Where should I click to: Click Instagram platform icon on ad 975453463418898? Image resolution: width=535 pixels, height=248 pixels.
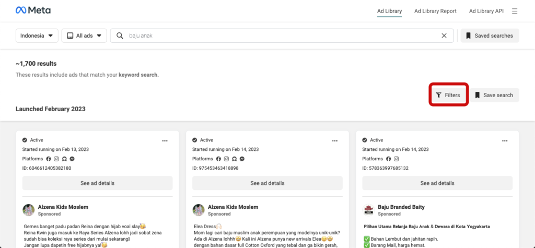coord(226,159)
